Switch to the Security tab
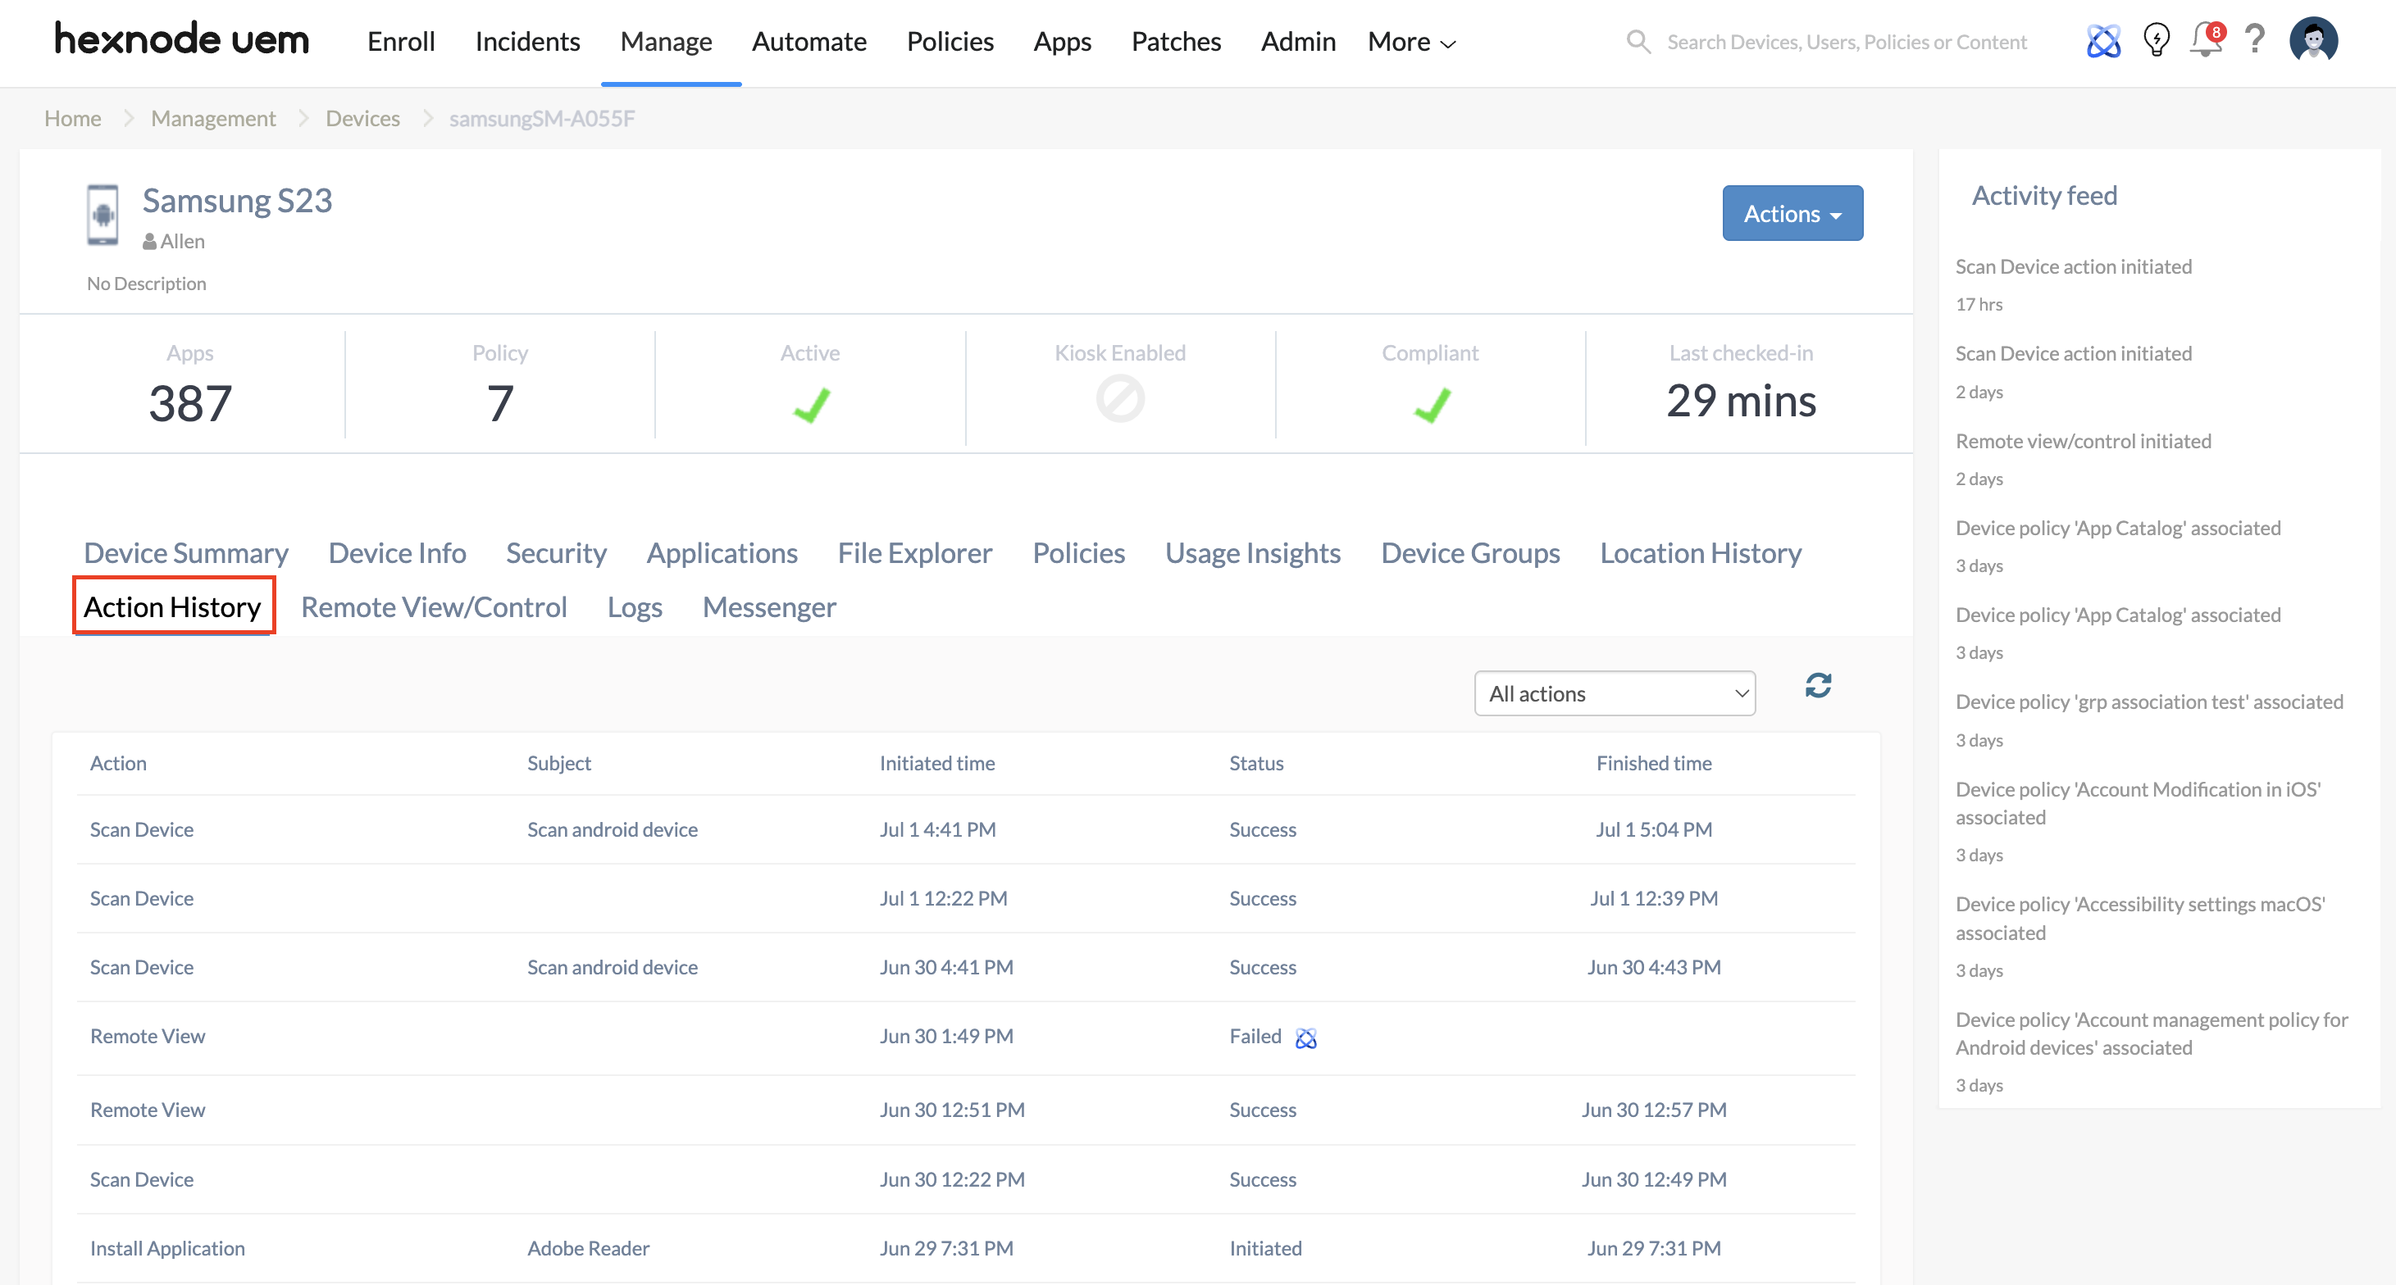 (556, 553)
